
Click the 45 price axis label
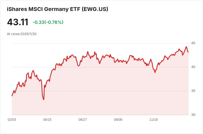pos(193,43)
